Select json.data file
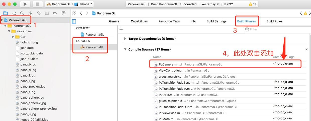 tap(27, 48)
